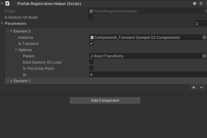Toggle the Is This Entry Point checkbox
207x138 pixels.
pyautogui.click(x=91, y=68)
